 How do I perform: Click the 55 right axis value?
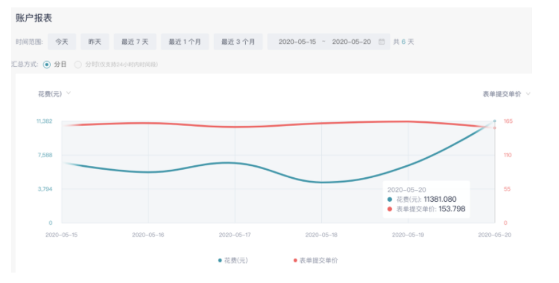pos(507,189)
